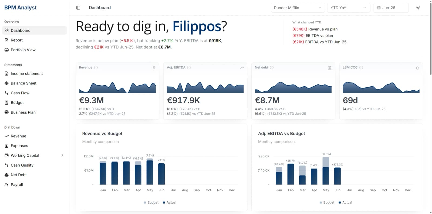Click the info icon next to Revenue
Screen dimensions: 432x214
[x=96, y=68]
